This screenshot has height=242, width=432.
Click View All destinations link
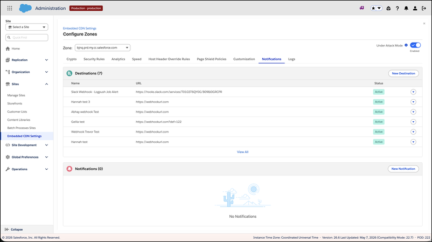243,152
